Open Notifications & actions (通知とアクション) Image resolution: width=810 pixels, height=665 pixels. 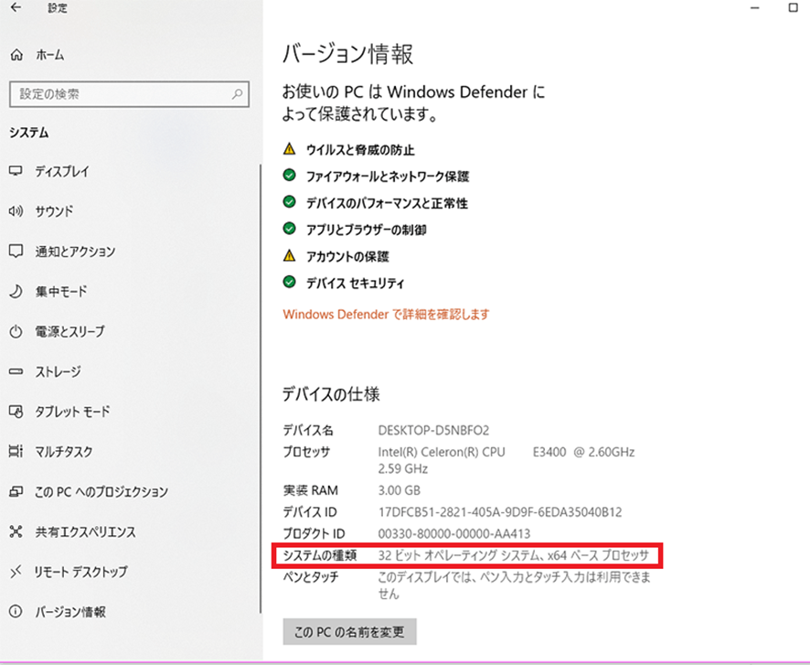tap(75, 252)
